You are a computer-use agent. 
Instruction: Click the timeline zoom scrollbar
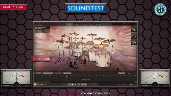coord(42,82)
